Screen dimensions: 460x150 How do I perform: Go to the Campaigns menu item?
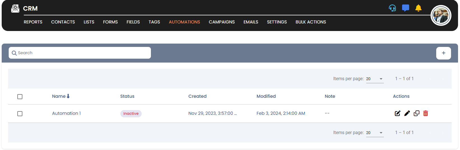point(222,22)
